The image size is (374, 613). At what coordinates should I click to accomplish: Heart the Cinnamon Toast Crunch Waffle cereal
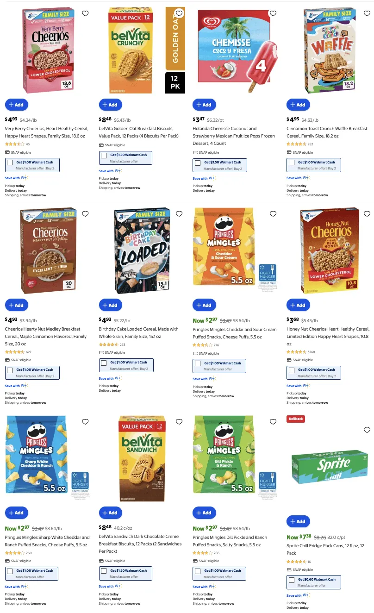367,13
